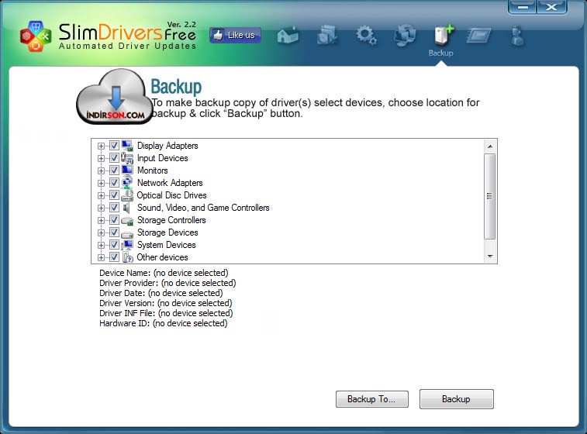Screen dimensions: 587x434
Task: Click the driver scan toolbar icon
Action: (327, 36)
